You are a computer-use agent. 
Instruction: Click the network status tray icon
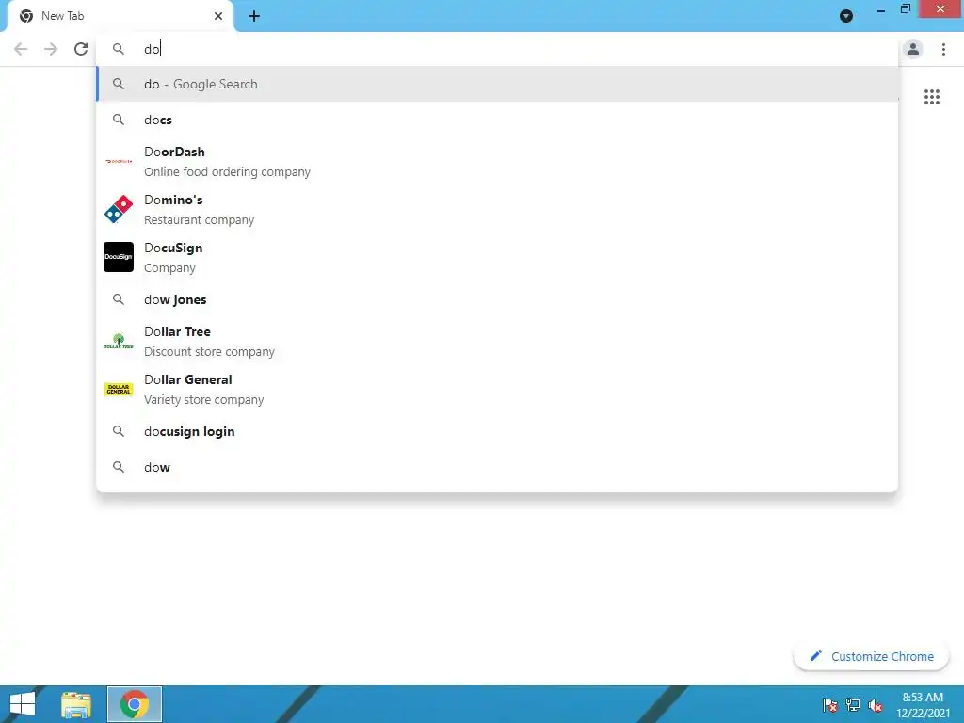(x=853, y=705)
